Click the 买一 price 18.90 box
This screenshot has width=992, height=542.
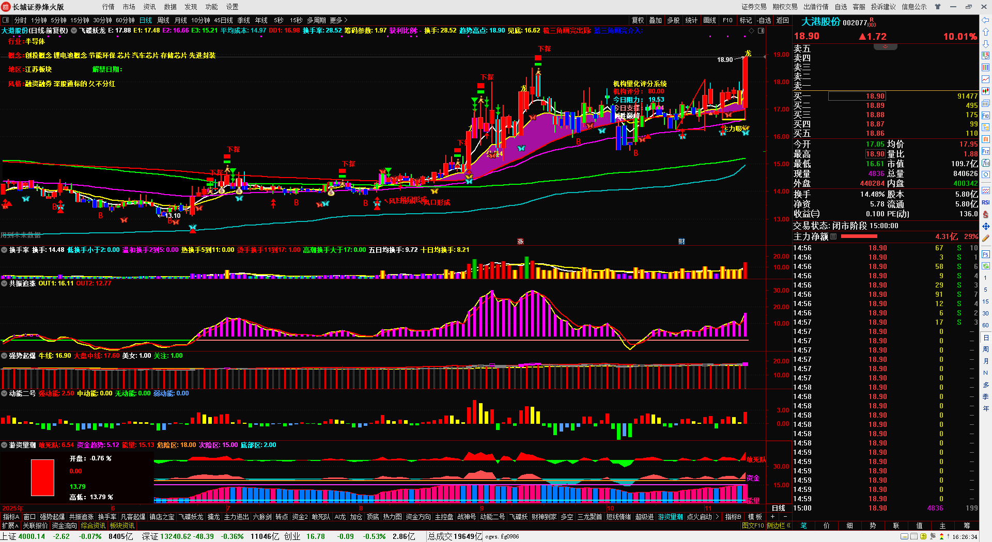click(857, 96)
